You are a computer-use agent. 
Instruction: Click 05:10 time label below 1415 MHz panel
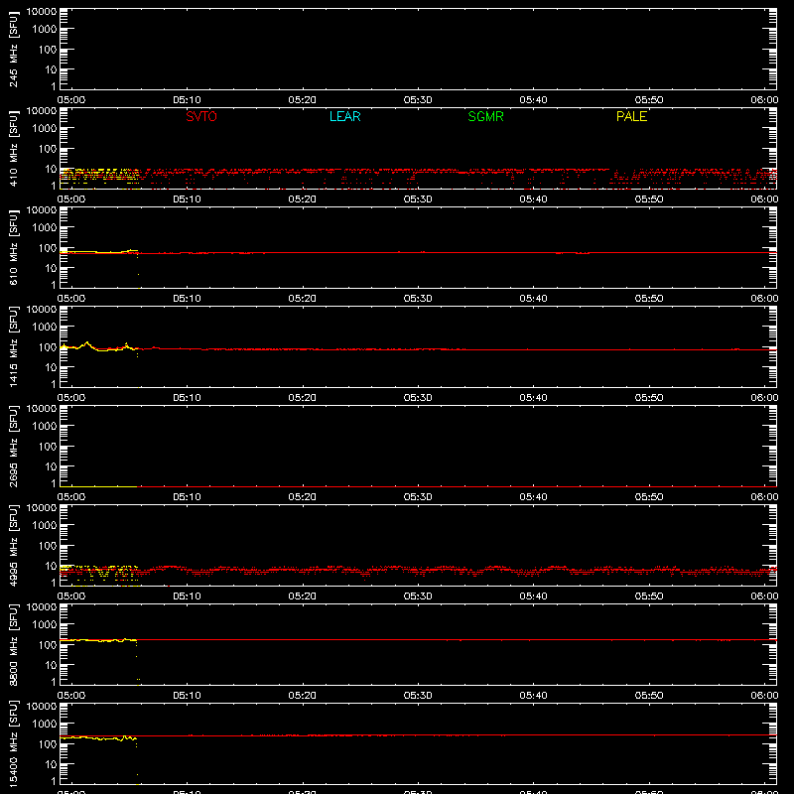point(187,398)
